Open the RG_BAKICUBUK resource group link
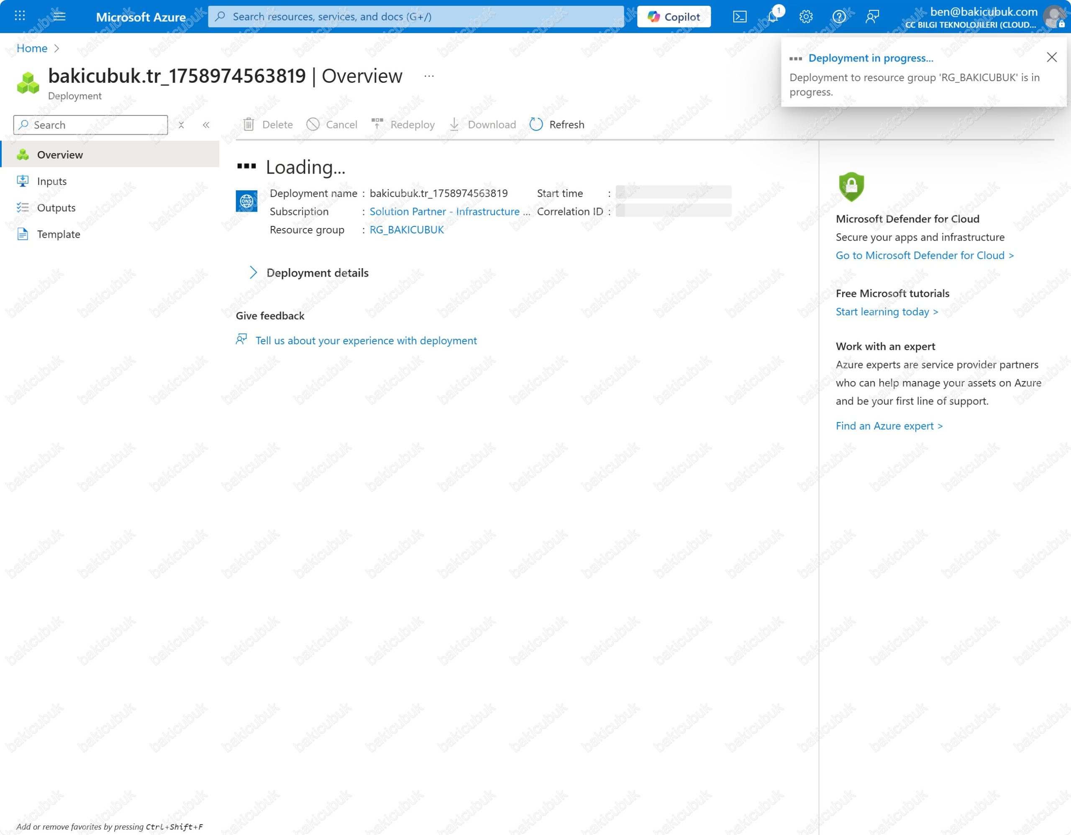1071x835 pixels. coord(407,230)
